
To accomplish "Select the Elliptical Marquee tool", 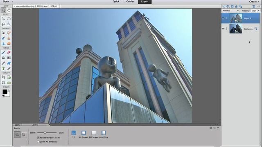I will (9, 19).
